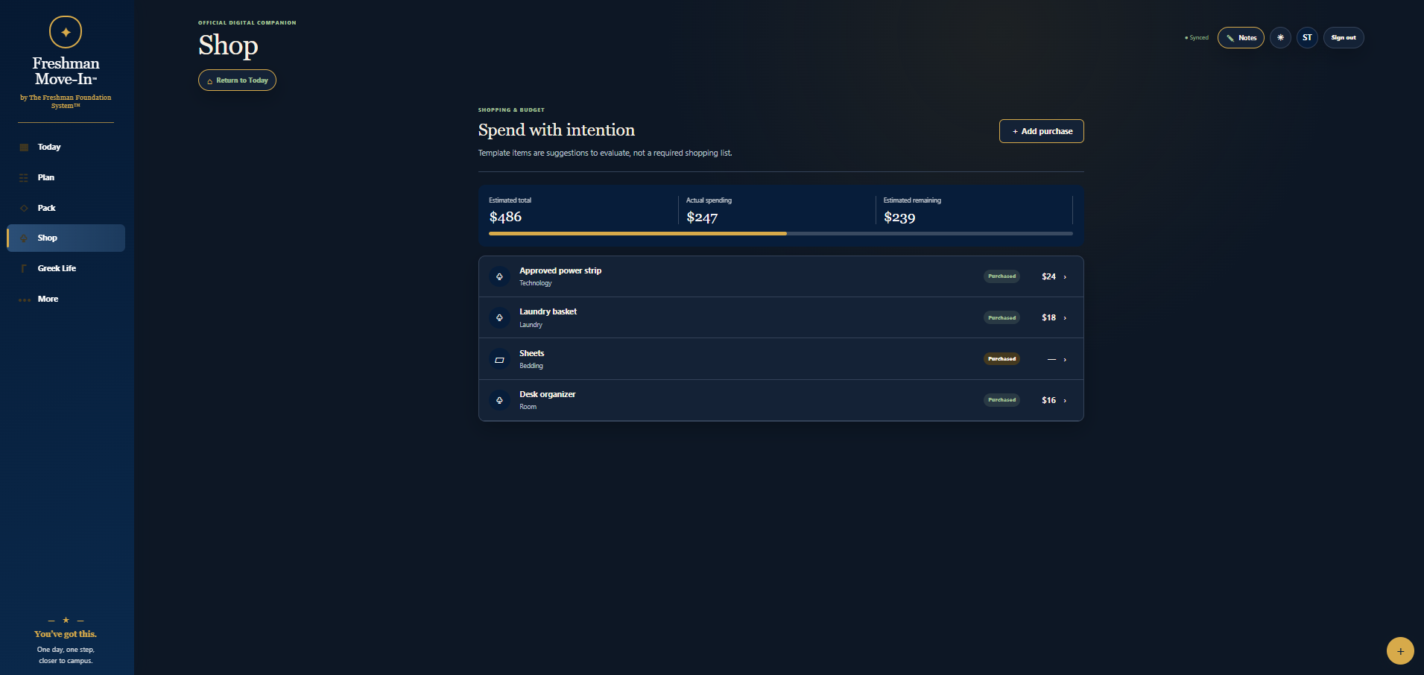
Task: Click the floating gold plus button
Action: pyautogui.click(x=1400, y=650)
